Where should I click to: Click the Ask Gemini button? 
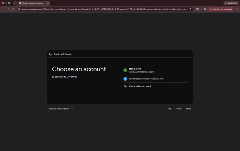[231, 3]
